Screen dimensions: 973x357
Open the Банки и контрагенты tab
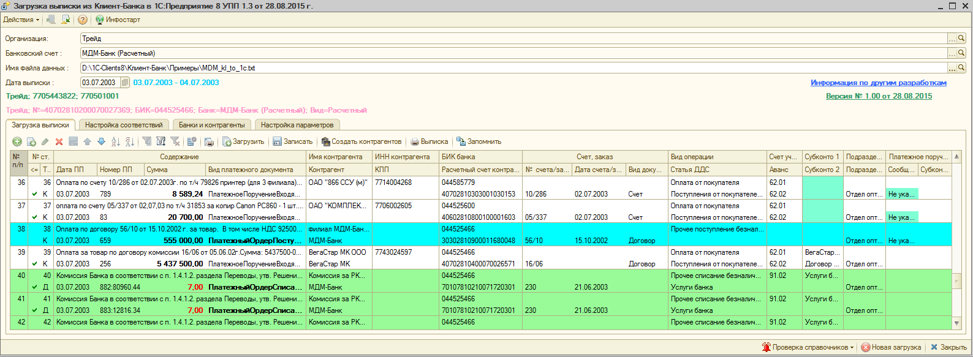point(211,125)
